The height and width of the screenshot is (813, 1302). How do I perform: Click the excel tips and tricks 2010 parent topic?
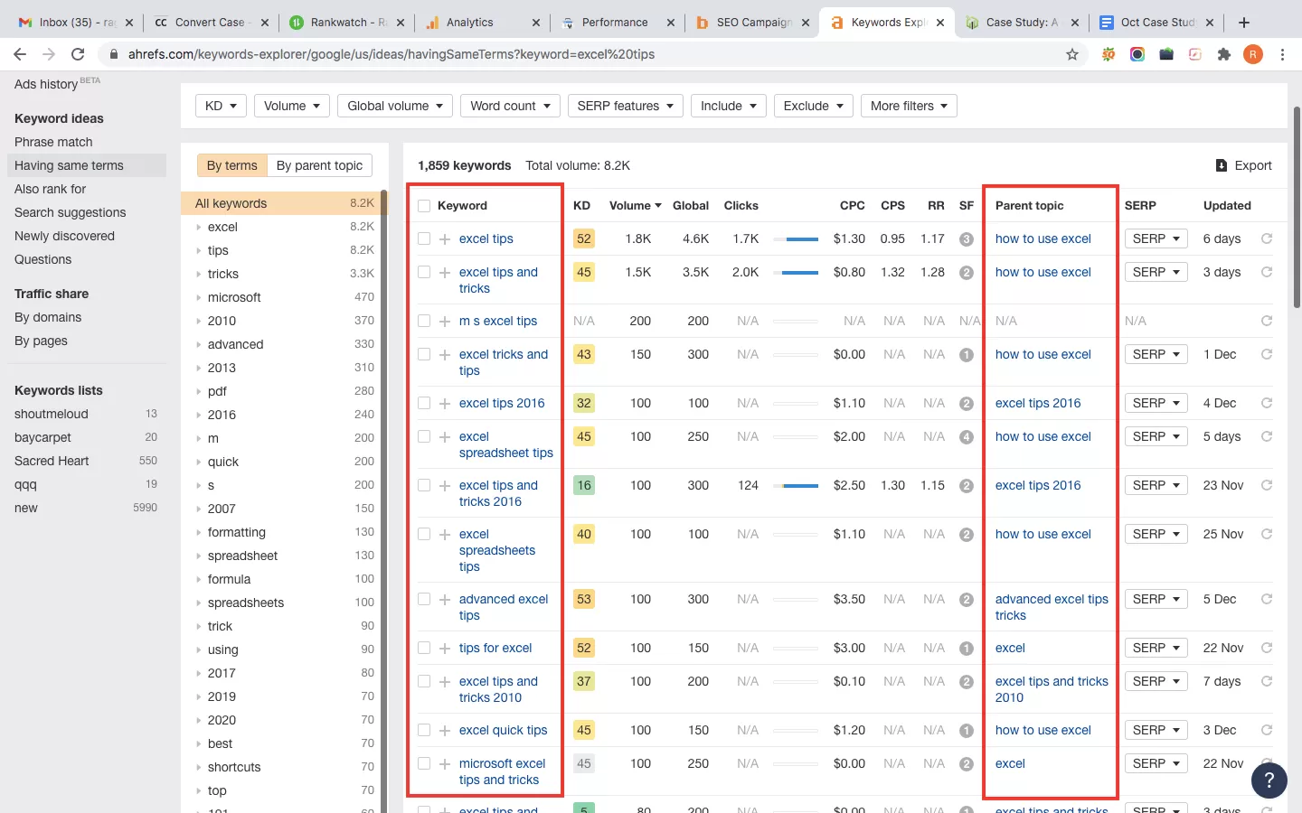1051,689
